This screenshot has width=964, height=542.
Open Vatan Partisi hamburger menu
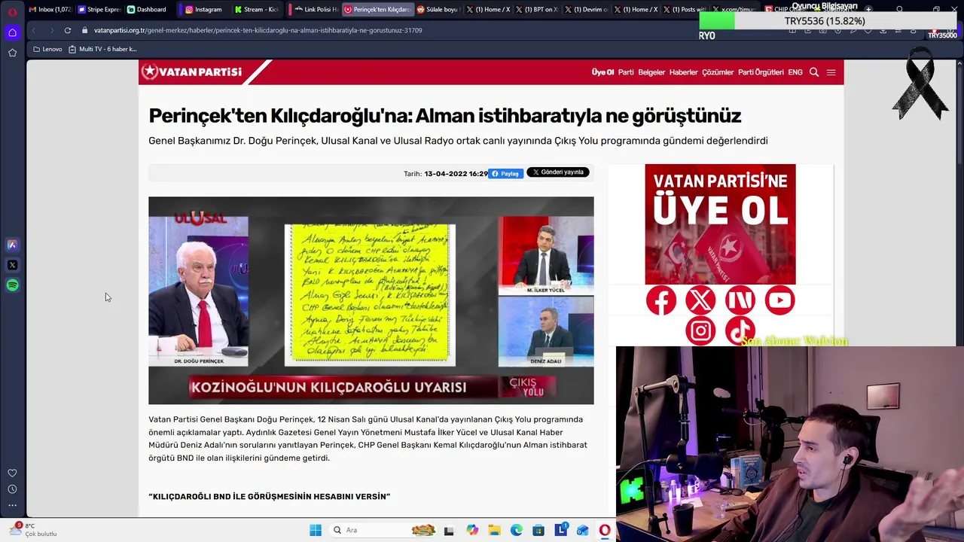831,72
